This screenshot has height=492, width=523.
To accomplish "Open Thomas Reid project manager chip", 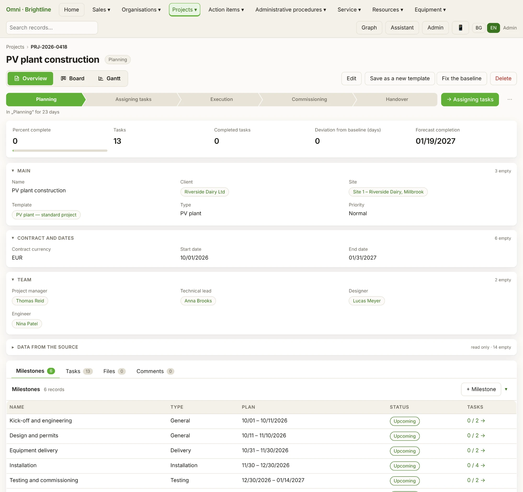I will [x=30, y=301].
